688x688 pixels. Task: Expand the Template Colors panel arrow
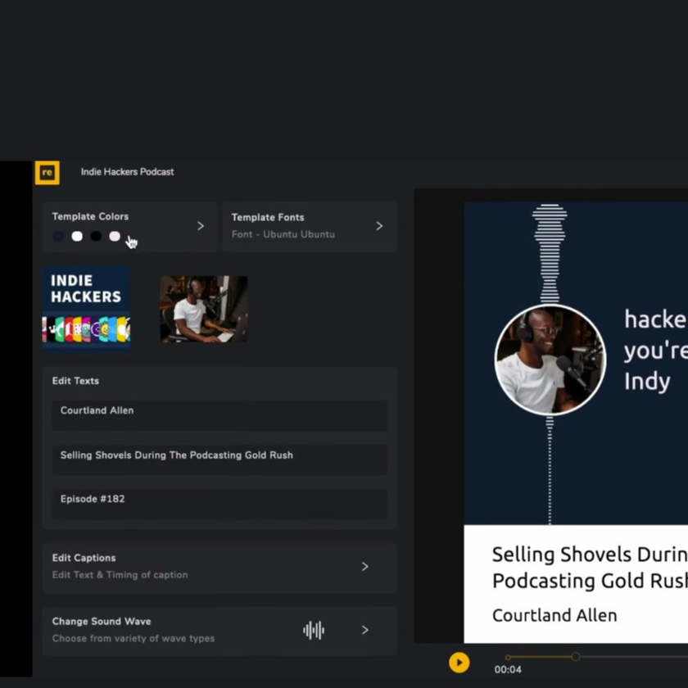201,226
